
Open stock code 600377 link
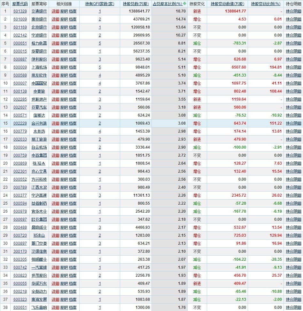pos(20,195)
